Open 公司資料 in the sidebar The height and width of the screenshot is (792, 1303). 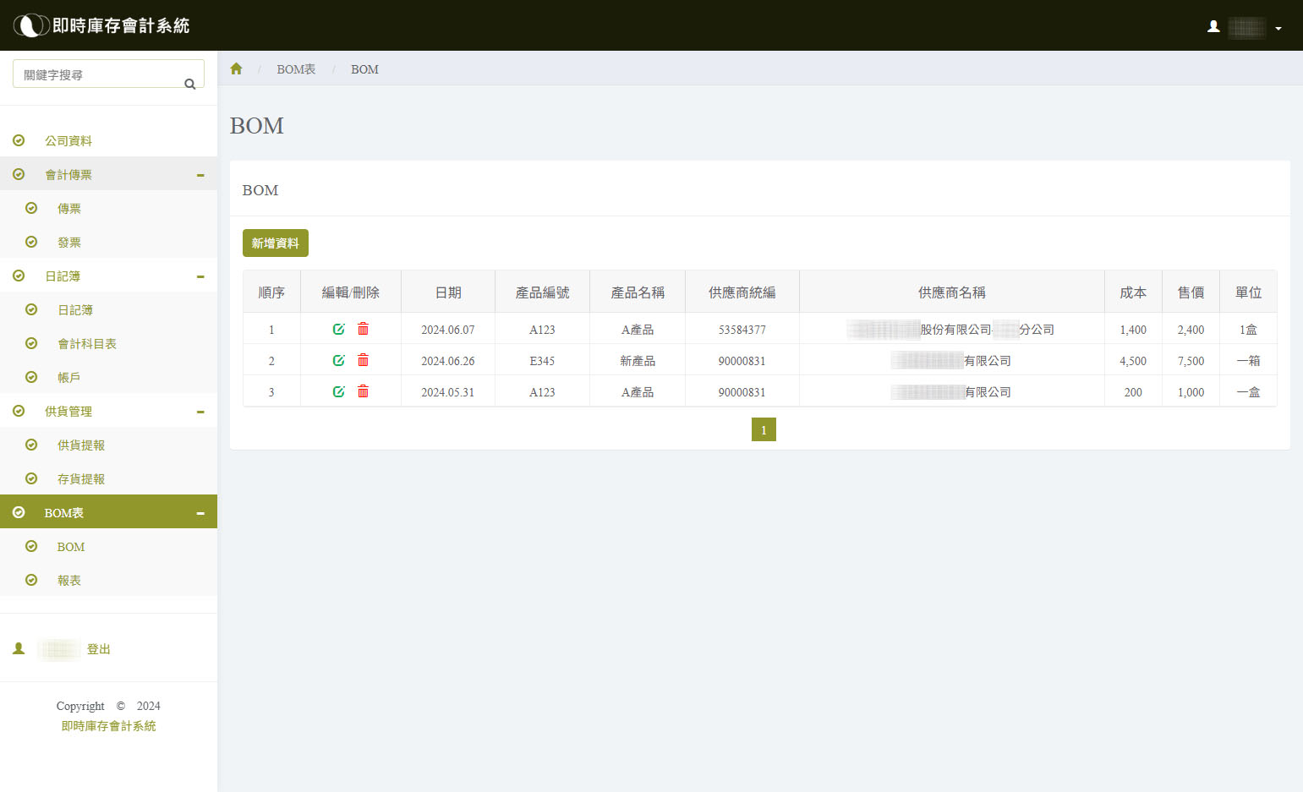pos(68,141)
